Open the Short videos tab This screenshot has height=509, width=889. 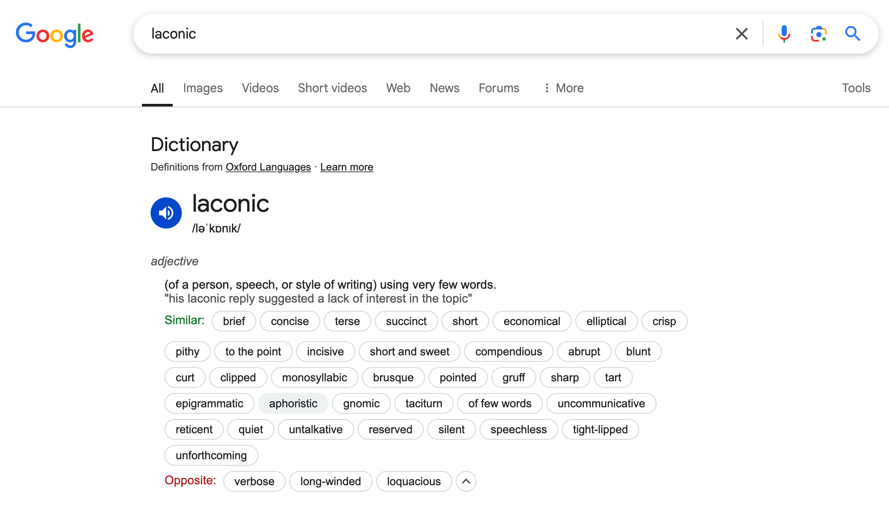tap(332, 88)
